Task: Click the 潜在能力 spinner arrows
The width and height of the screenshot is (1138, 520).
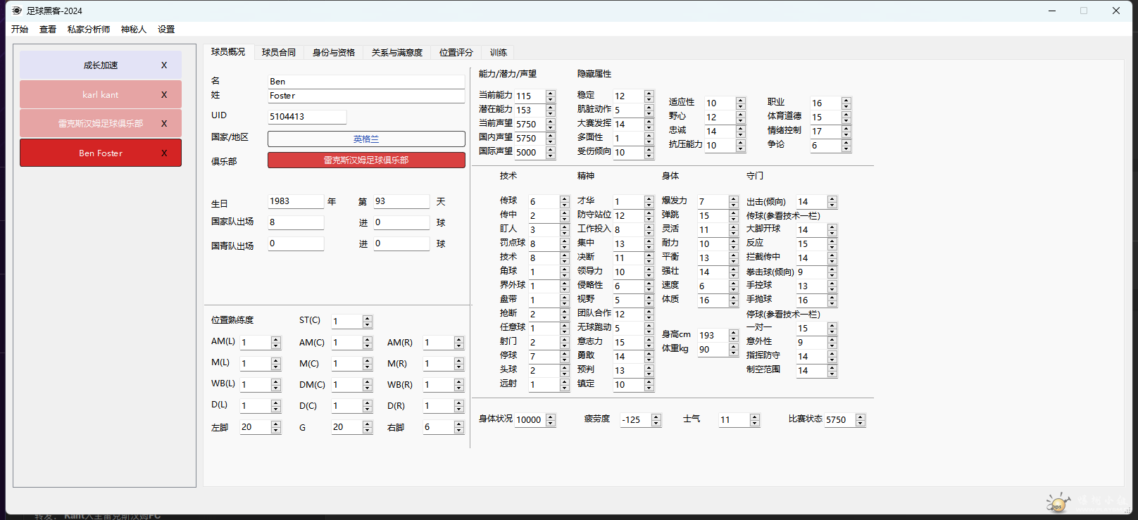Action: click(551, 110)
